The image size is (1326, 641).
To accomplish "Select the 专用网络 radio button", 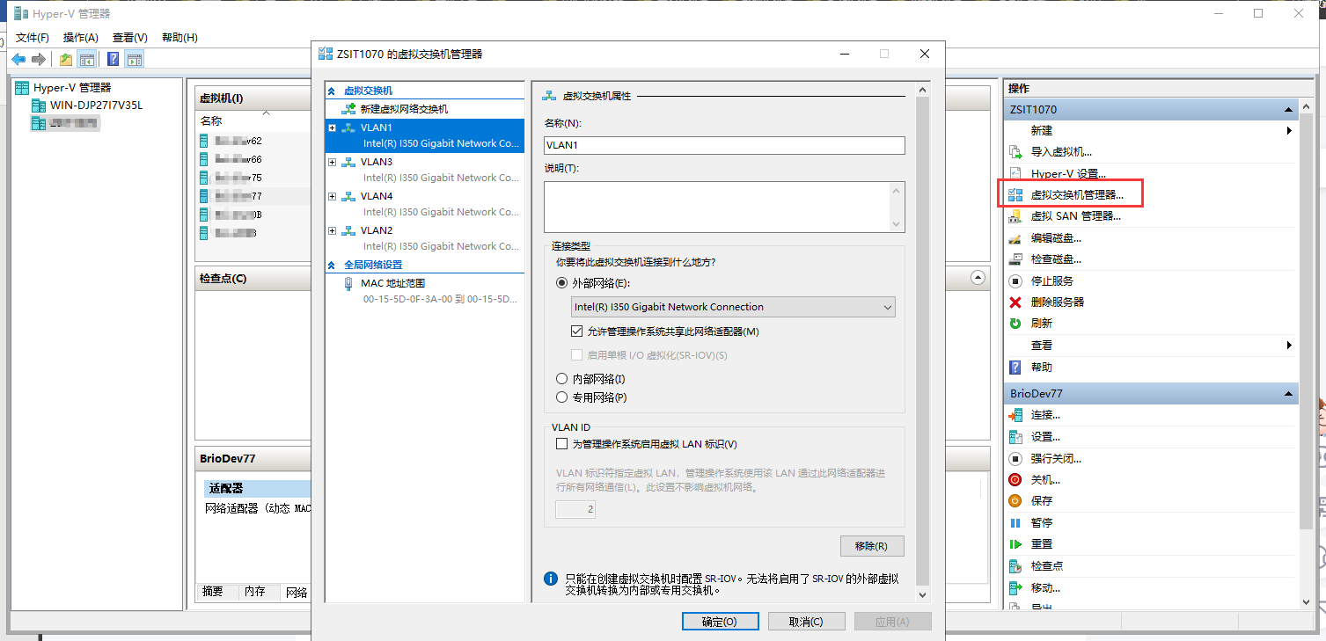I will point(562,397).
